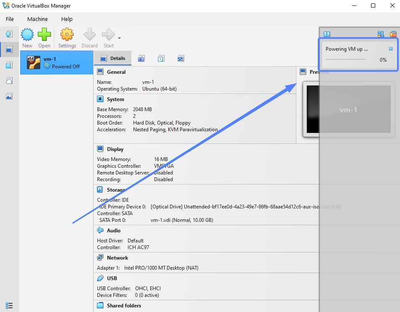Click the IDE Primary Device 0 optical drive entry
Viewport: 400px width, 312px height.
(246, 206)
